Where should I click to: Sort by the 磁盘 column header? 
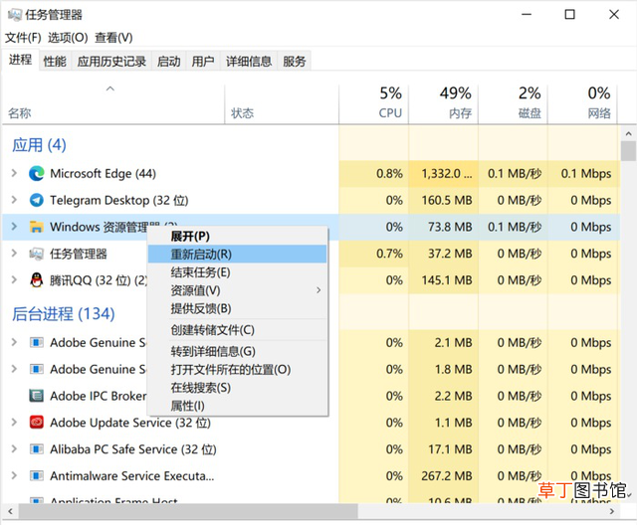coord(513,103)
